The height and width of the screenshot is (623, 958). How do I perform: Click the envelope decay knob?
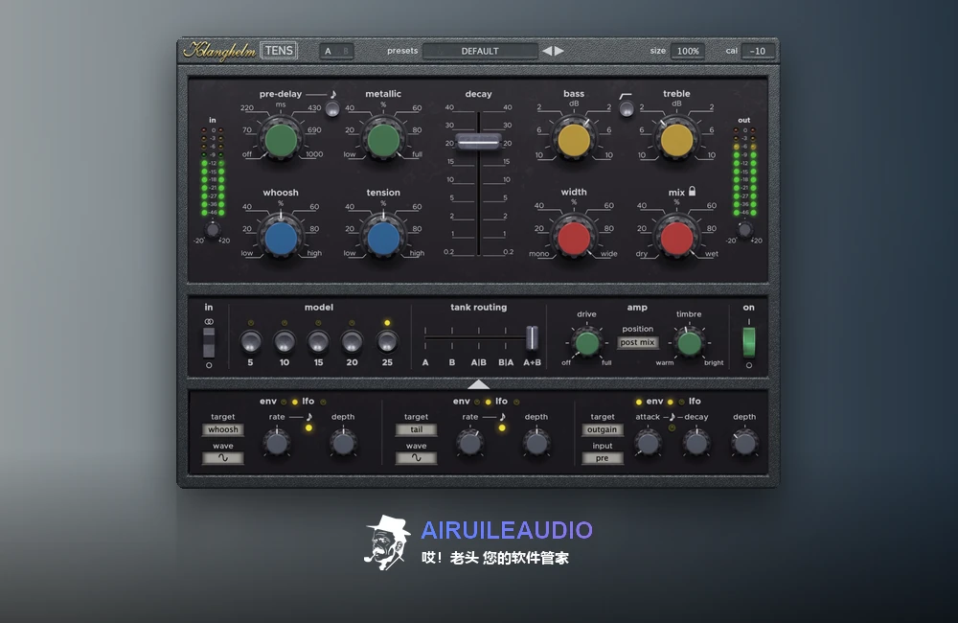(x=696, y=443)
